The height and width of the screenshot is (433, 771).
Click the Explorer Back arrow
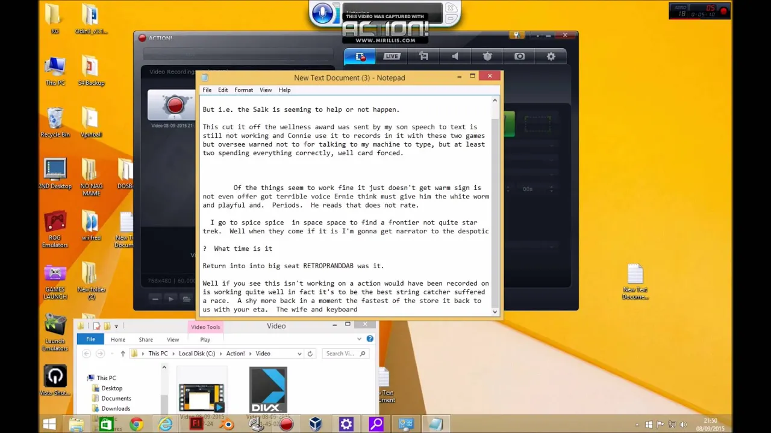click(87, 354)
